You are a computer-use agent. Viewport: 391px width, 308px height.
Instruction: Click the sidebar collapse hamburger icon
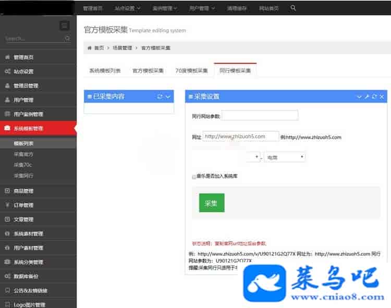tap(64, 26)
